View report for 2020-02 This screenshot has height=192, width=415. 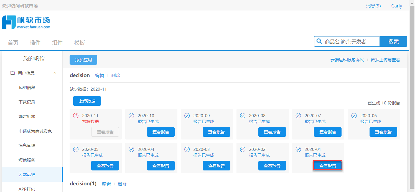click(x=272, y=166)
